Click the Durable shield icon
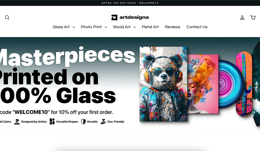The height and width of the screenshot is (151, 260). point(83,122)
